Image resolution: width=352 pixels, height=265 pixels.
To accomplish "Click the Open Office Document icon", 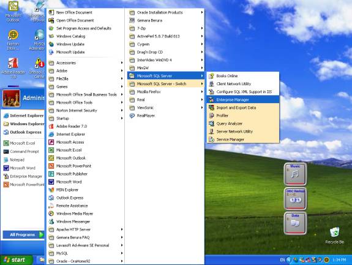I will click(51, 20).
